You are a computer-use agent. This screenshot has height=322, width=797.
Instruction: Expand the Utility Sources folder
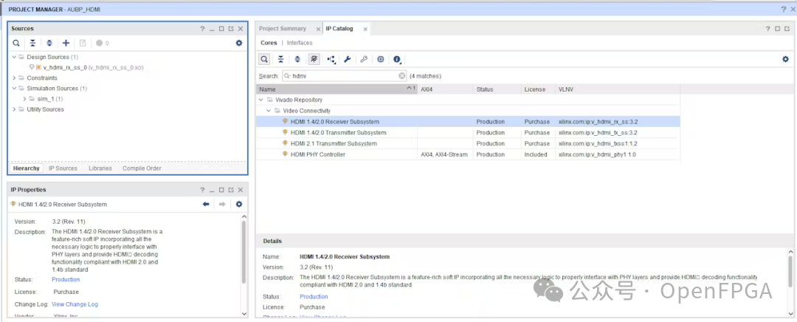pyautogui.click(x=14, y=109)
